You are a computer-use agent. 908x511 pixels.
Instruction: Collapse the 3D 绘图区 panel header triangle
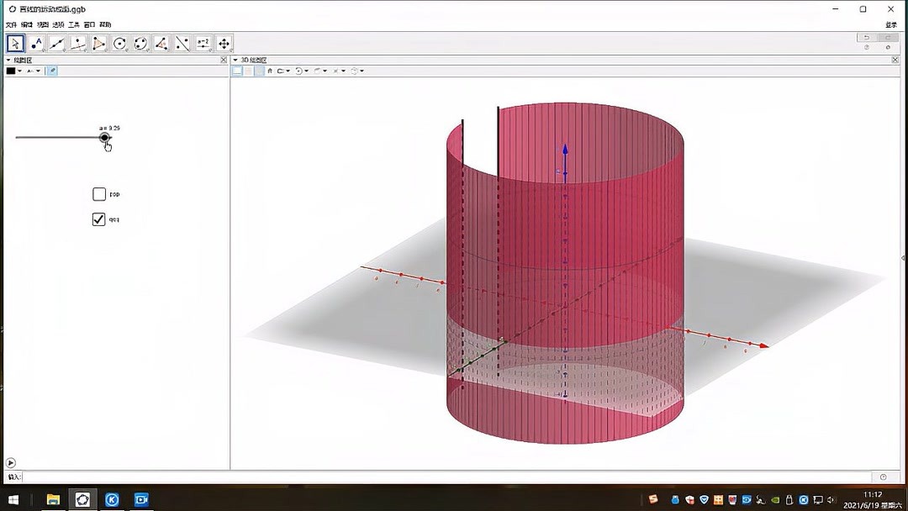coord(236,60)
